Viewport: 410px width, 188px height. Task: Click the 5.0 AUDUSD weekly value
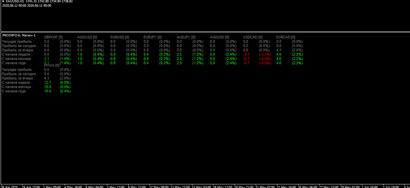(x=212, y=55)
